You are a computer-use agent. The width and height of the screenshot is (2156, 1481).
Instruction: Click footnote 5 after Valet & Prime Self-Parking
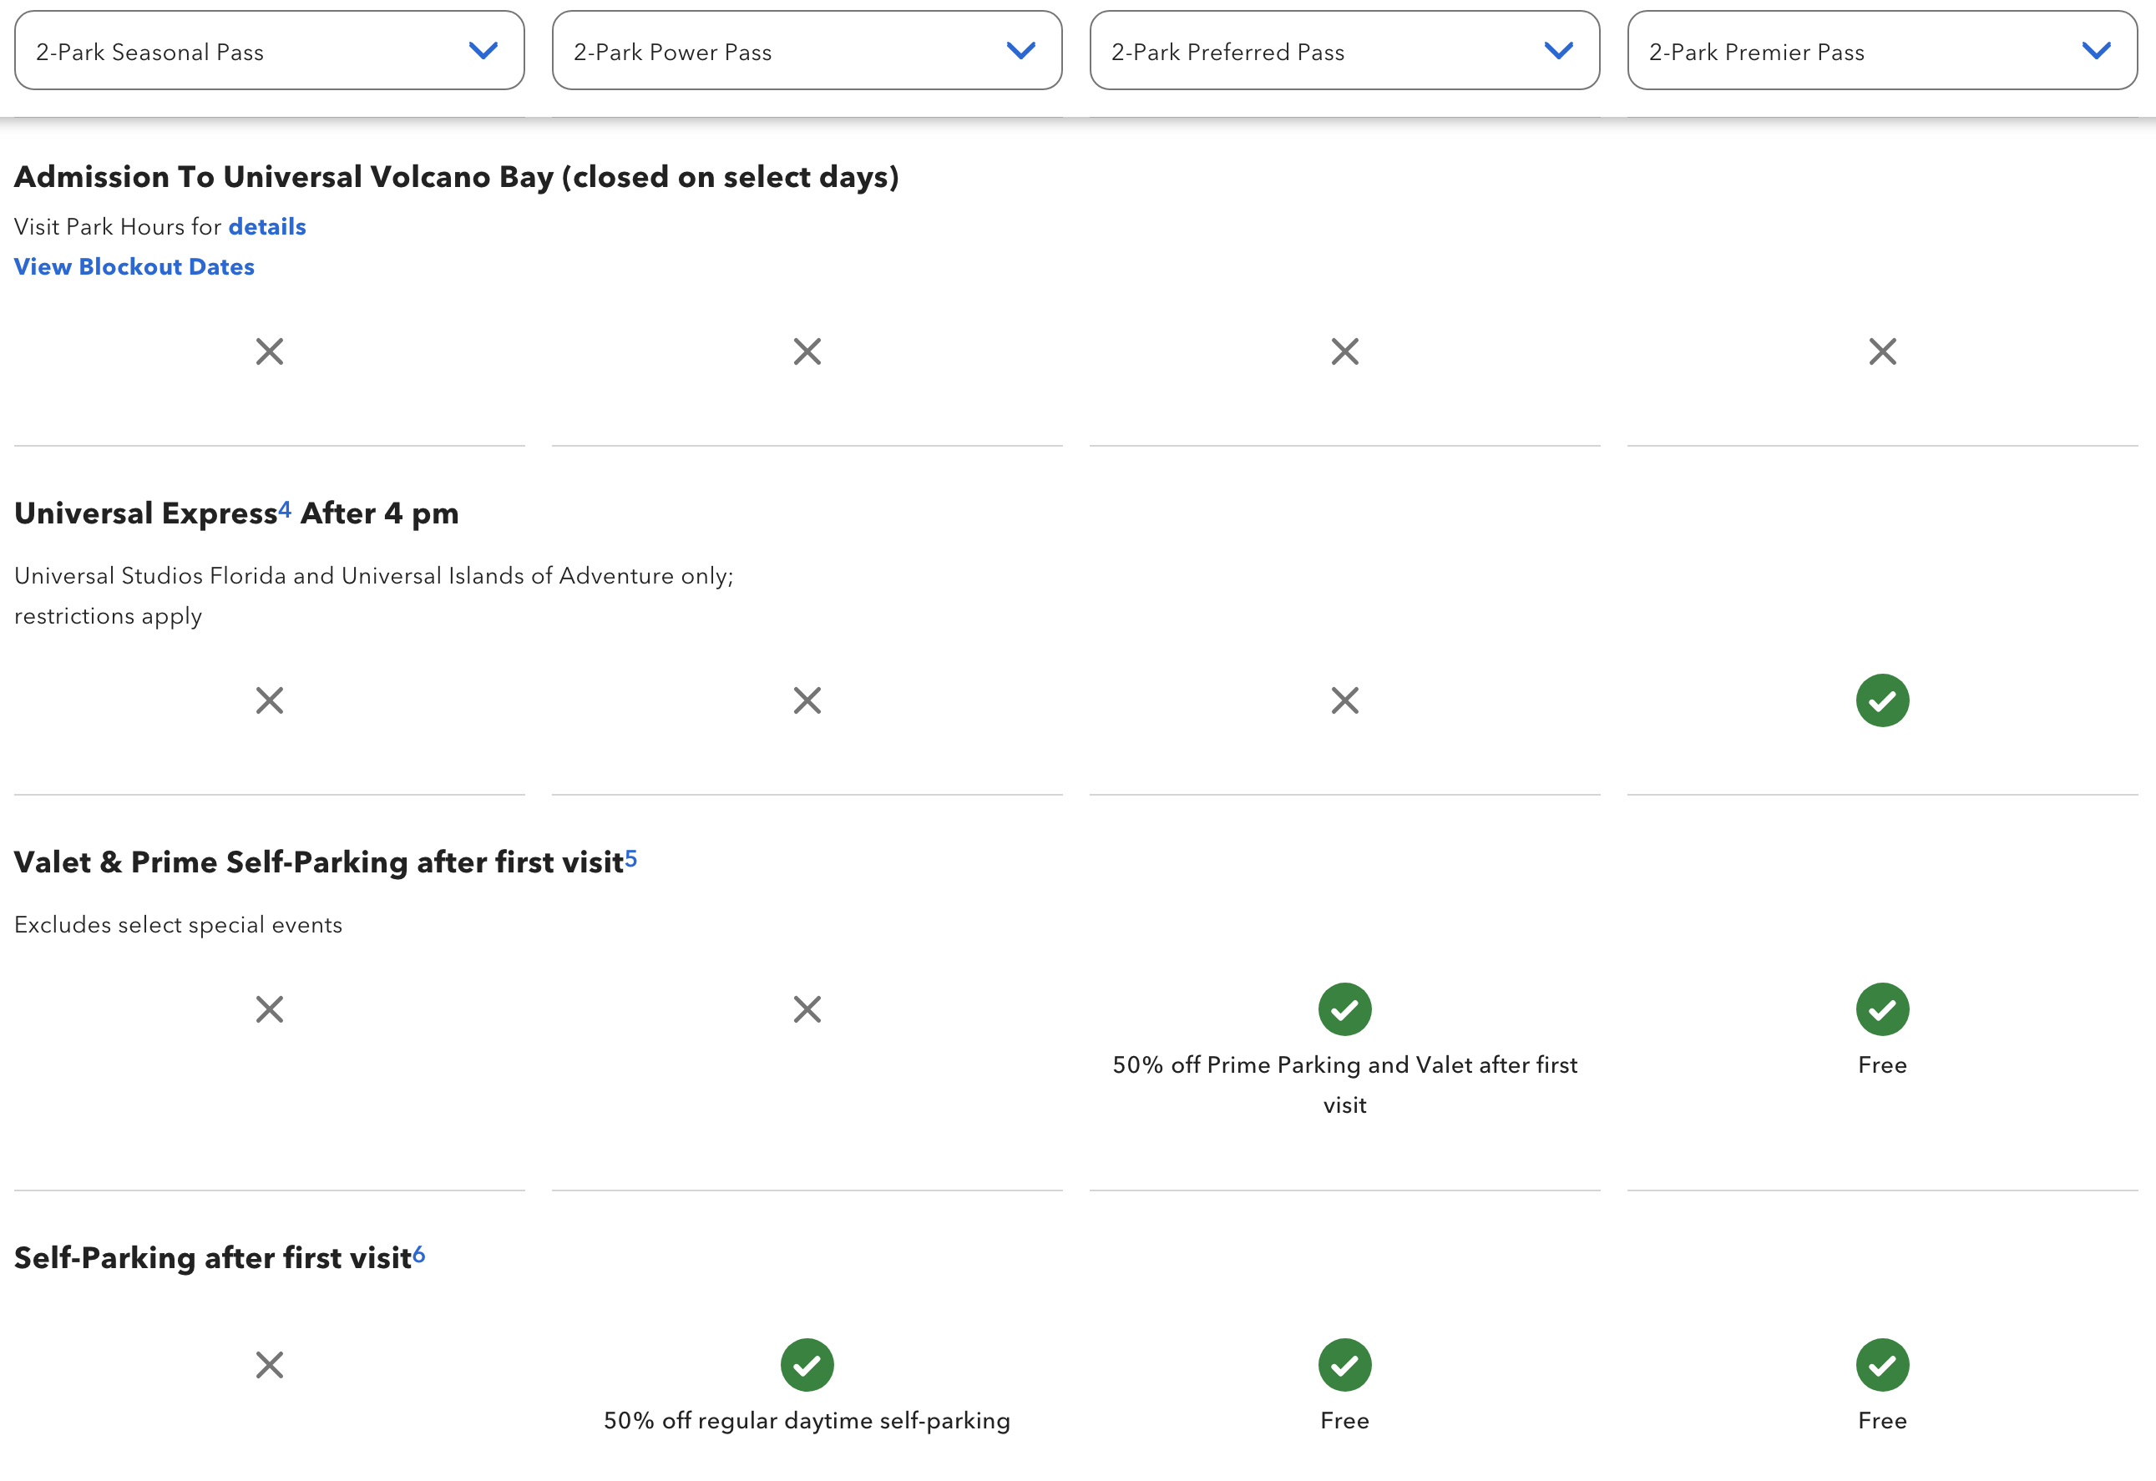point(631,857)
